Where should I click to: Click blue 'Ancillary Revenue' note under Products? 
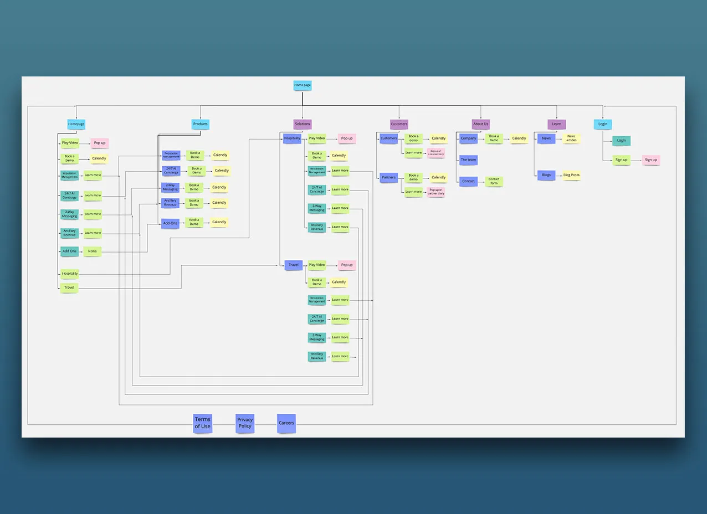pyautogui.click(x=171, y=203)
